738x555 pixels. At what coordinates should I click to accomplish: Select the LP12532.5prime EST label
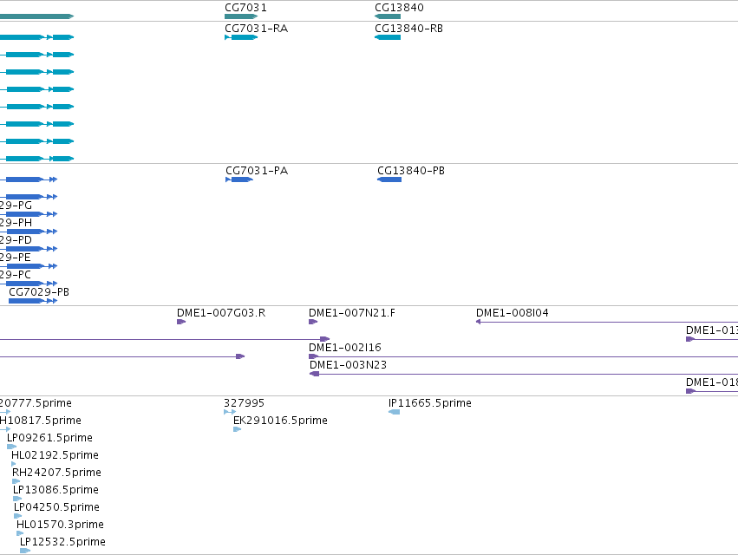[62, 542]
